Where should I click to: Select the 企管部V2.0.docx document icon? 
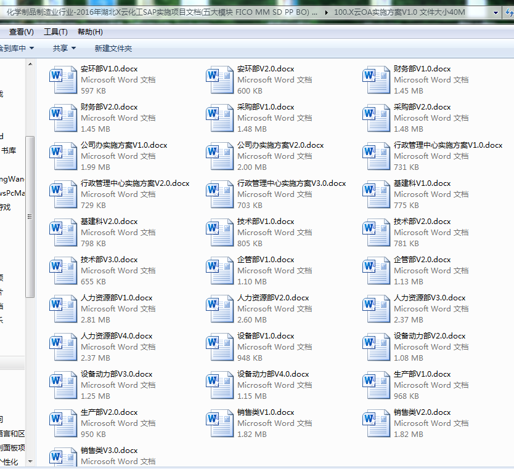(377, 271)
